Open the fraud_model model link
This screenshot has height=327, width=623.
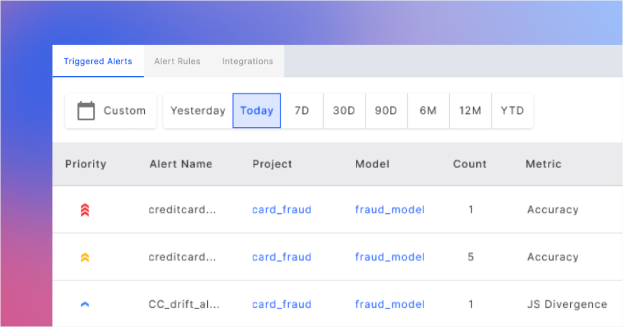(x=389, y=209)
